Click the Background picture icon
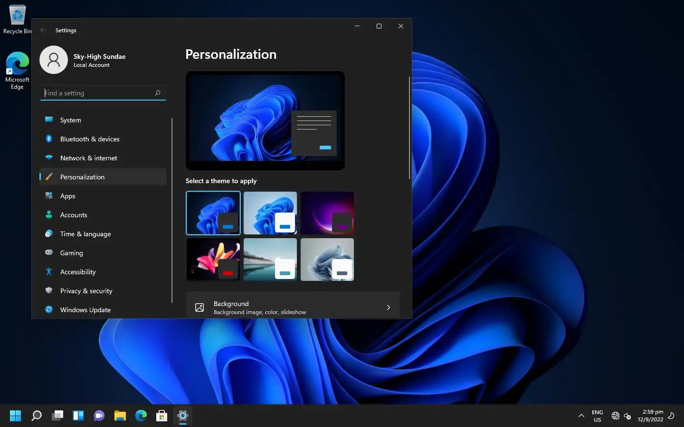 199,307
